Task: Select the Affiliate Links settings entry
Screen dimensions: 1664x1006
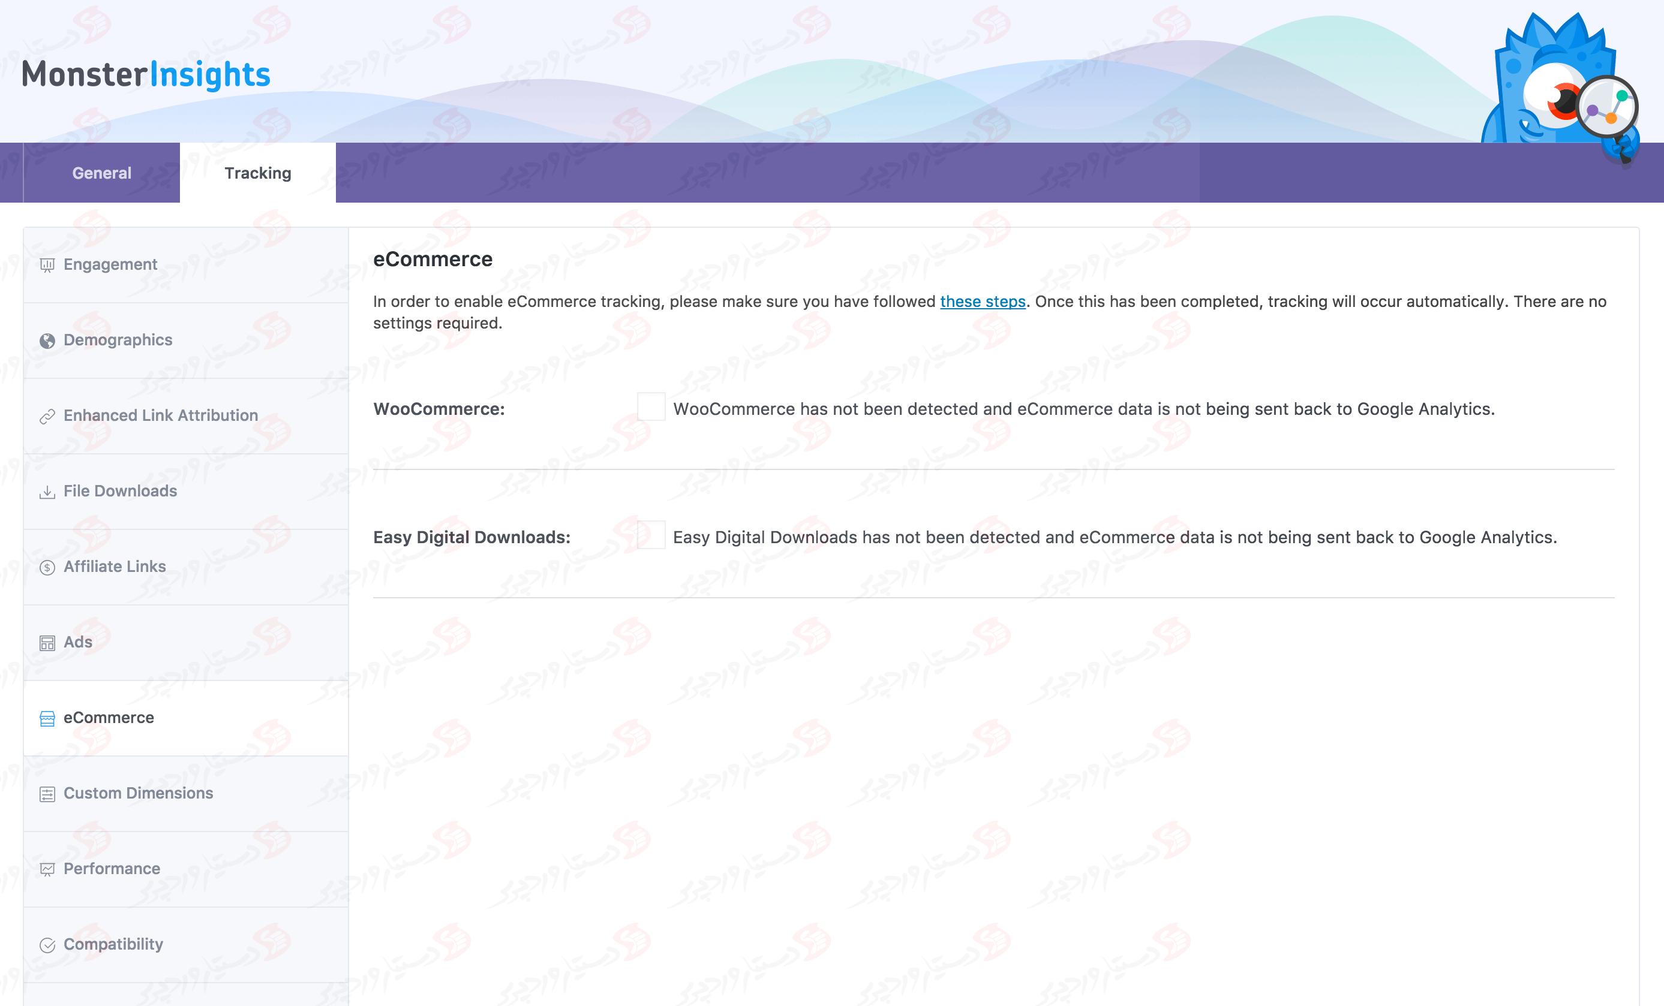Action: click(x=115, y=567)
